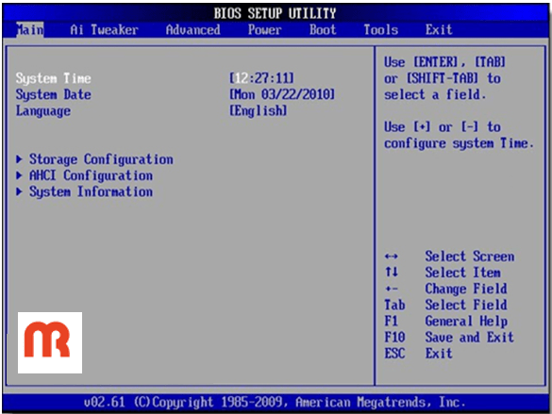Screen dimensions: 552x414
Task: Click the up-down arrows Select Item icon
Action: (x=391, y=272)
